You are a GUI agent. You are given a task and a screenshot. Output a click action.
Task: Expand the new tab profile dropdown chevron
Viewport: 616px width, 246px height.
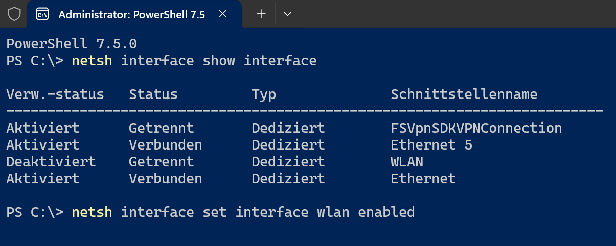tap(287, 14)
